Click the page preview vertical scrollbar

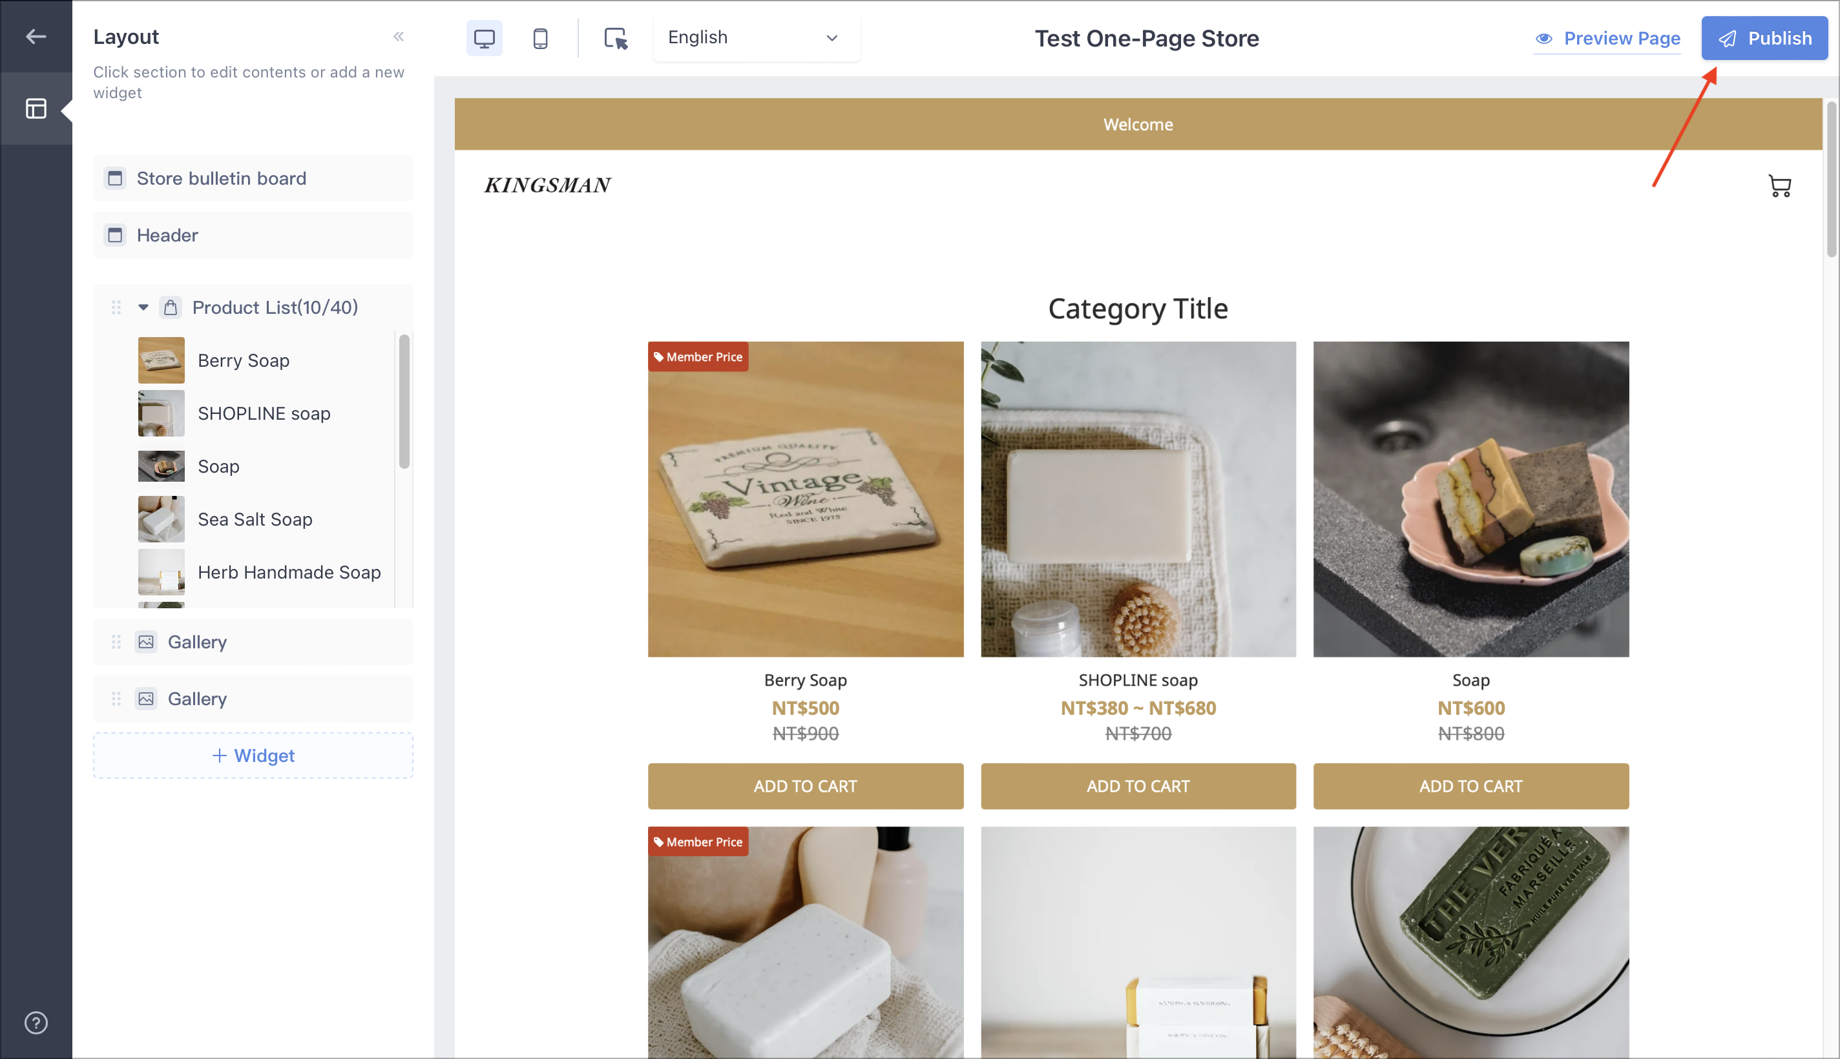tap(1830, 179)
